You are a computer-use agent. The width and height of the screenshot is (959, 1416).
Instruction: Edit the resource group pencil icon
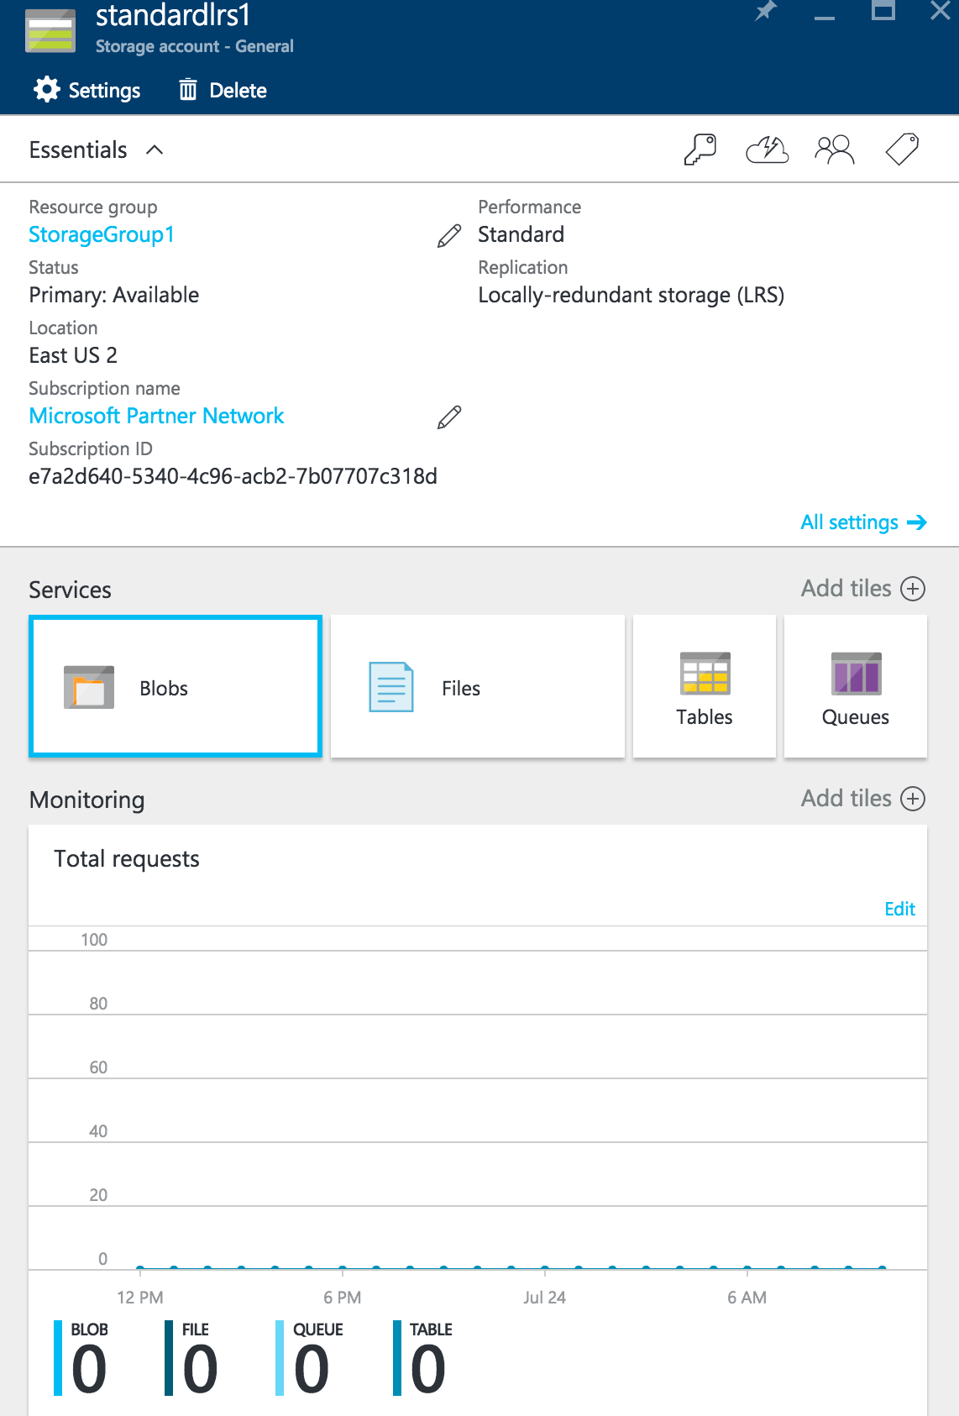coord(449,236)
